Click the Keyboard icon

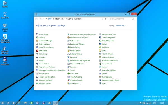(37, 57)
